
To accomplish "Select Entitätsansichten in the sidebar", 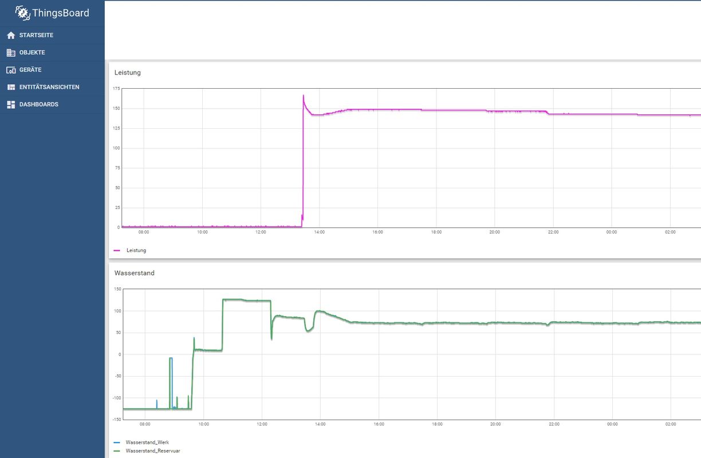I will coord(49,87).
